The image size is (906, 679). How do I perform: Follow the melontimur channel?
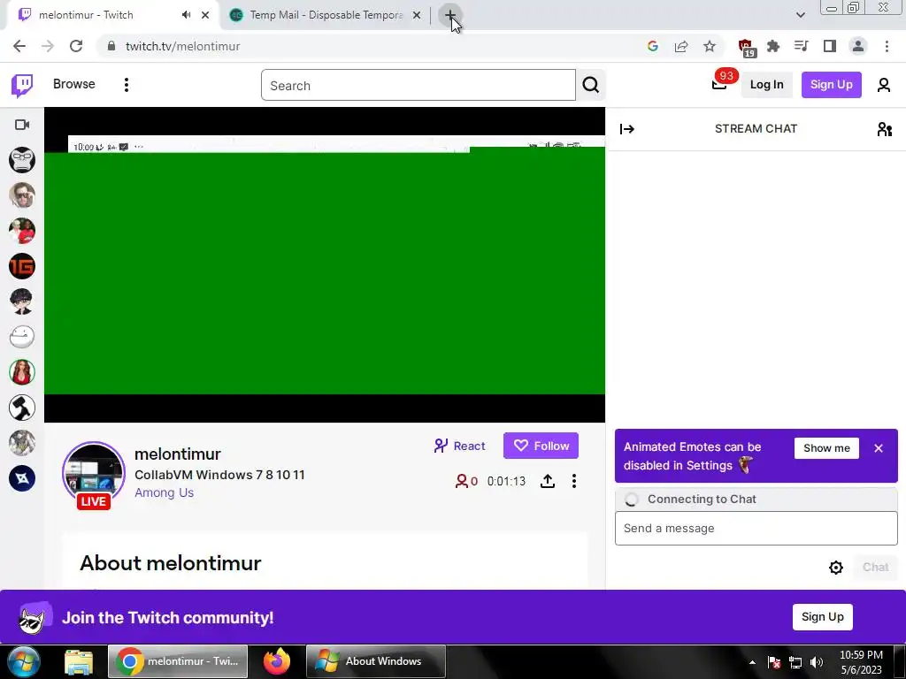coord(541,446)
